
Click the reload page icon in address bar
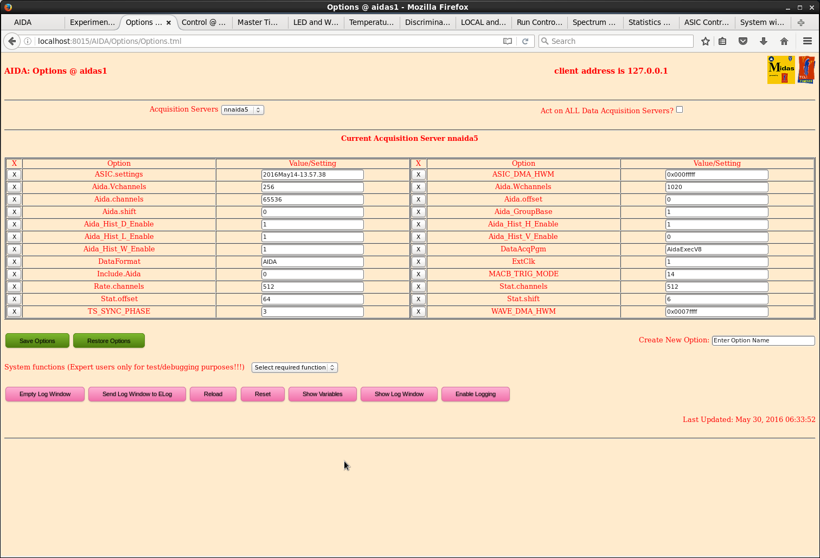525,41
